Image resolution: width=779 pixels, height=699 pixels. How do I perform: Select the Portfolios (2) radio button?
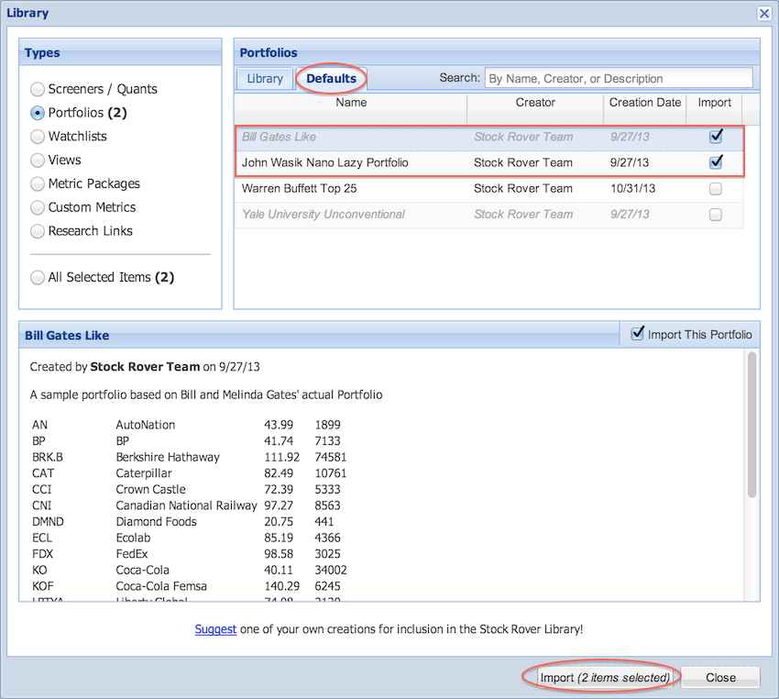point(38,113)
